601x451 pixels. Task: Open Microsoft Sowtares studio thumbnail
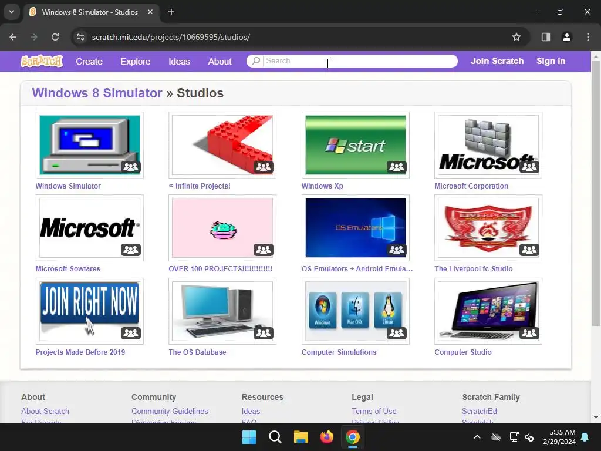click(x=90, y=228)
